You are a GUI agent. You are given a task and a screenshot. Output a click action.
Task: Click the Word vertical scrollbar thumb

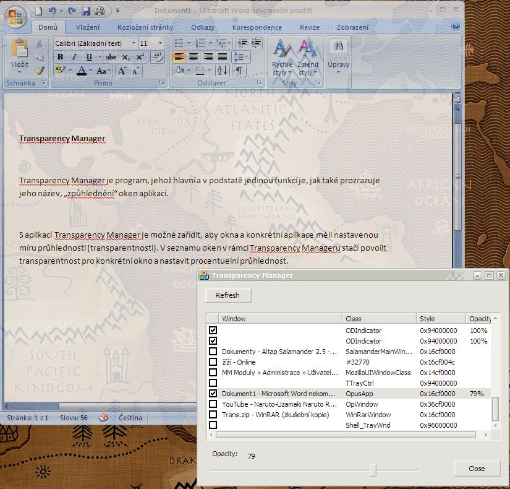[457, 176]
